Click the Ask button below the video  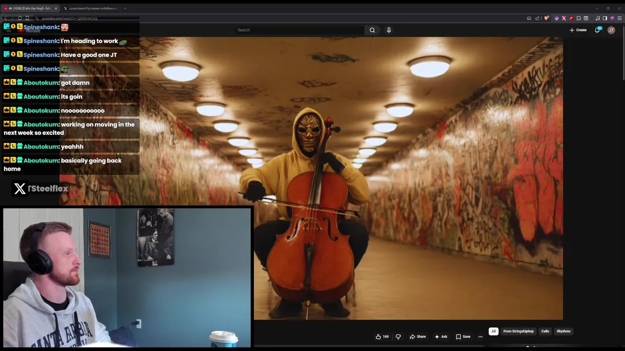click(441, 336)
